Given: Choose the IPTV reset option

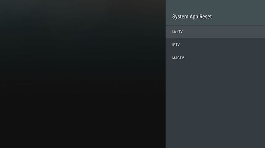Looking at the screenshot, I should [x=215, y=45].
